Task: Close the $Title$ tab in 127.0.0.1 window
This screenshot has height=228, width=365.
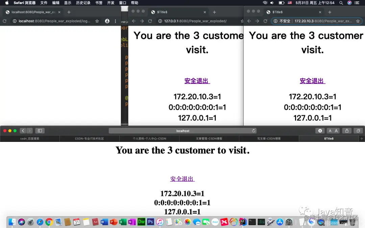Action: 205,12
